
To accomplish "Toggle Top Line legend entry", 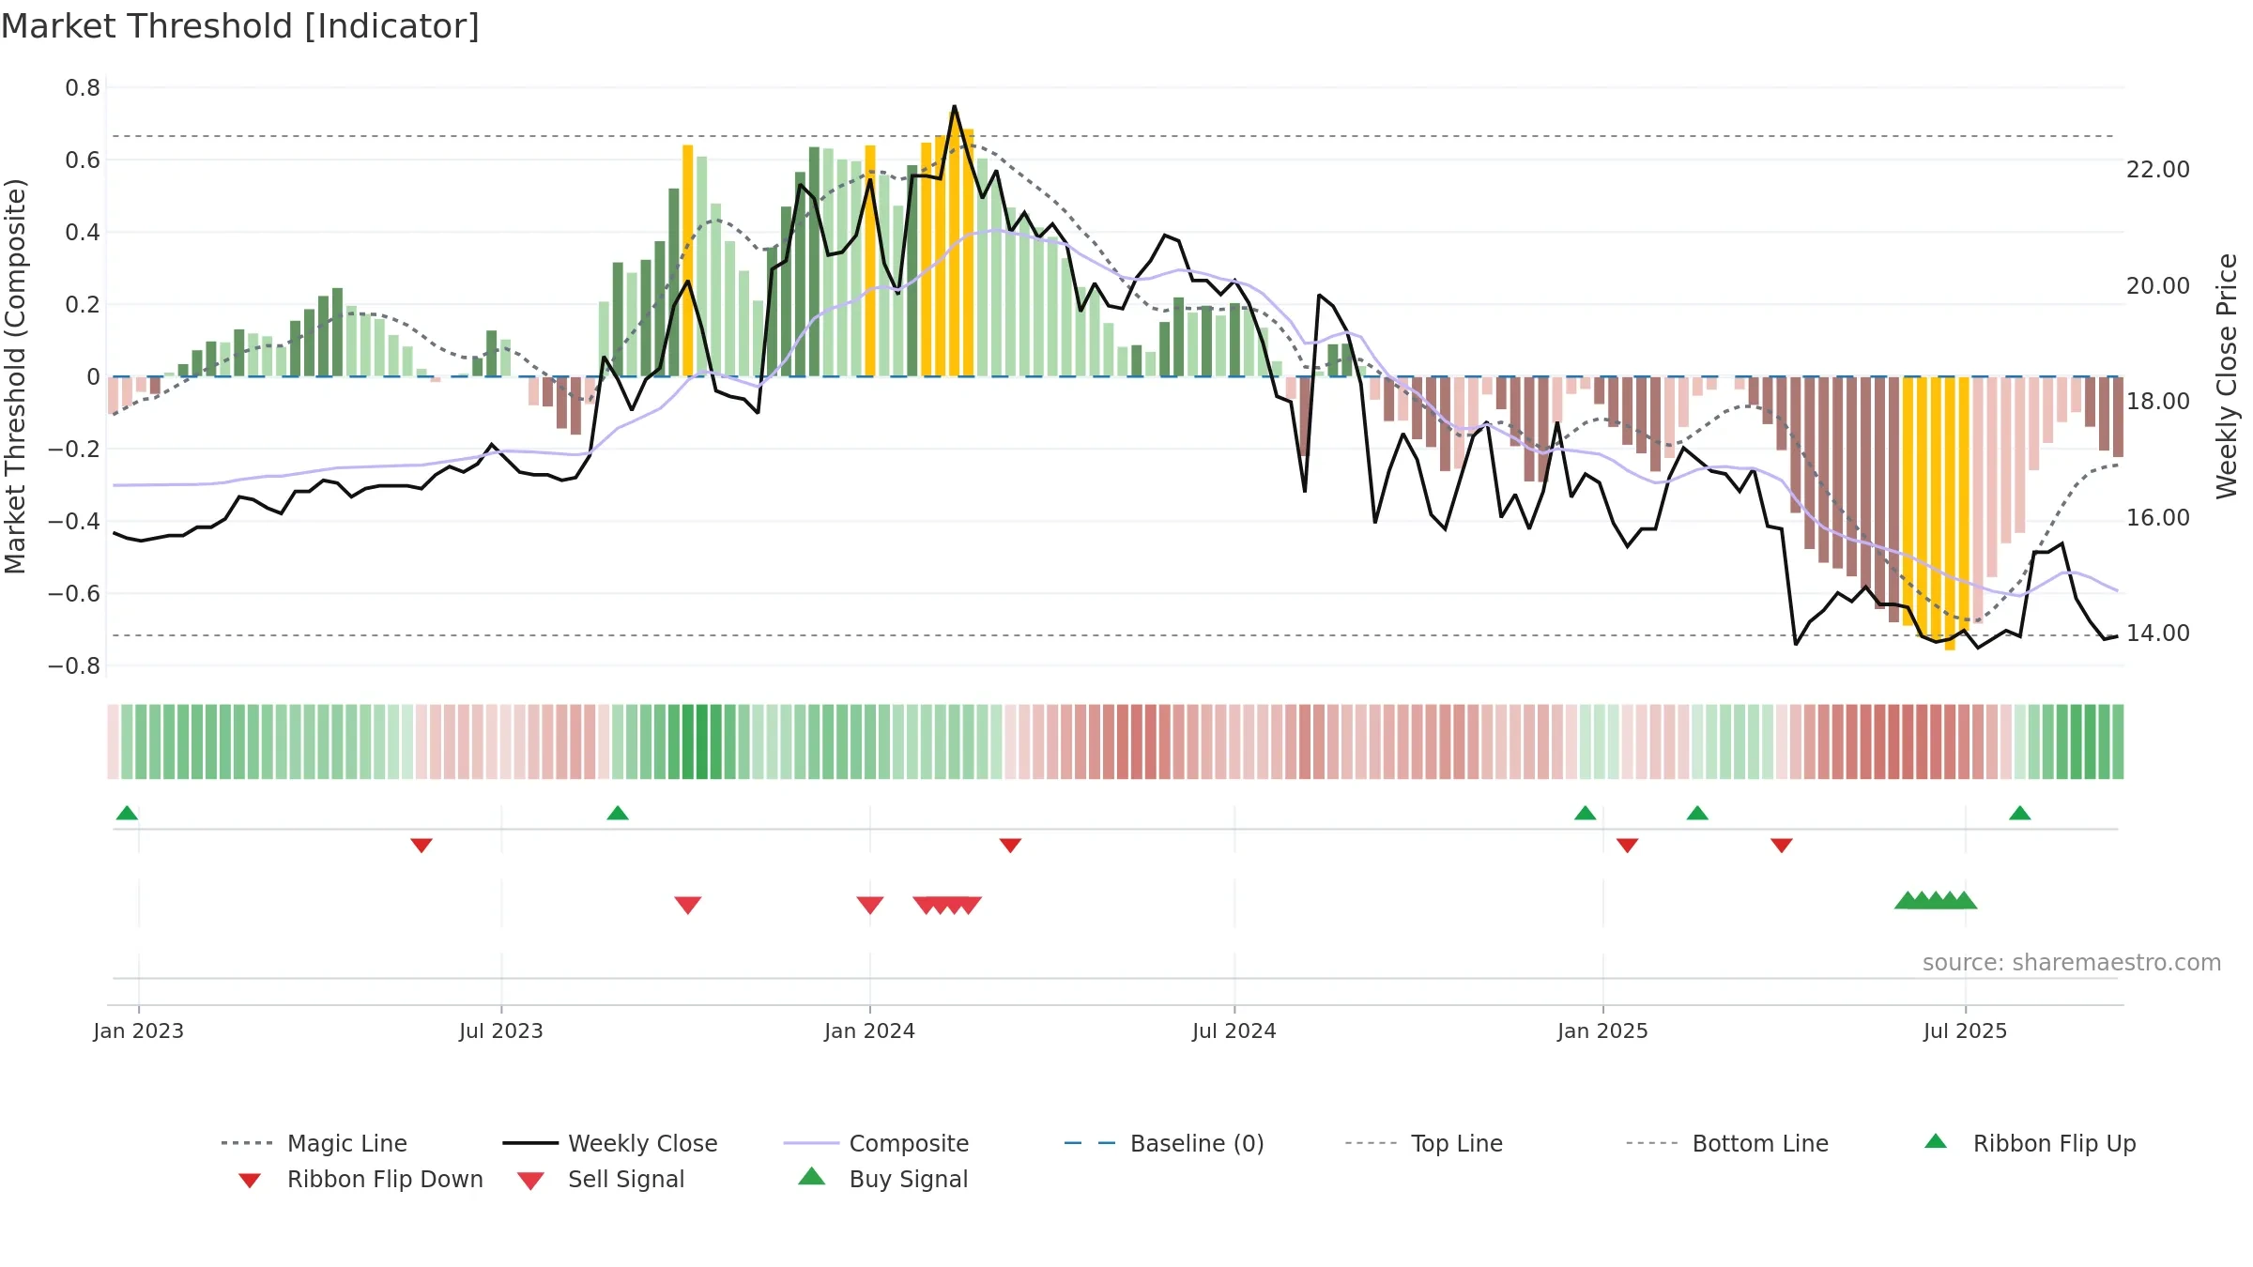I will click(x=1424, y=1143).
